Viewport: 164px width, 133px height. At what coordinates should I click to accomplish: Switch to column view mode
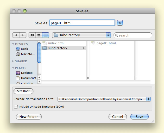click(46, 35)
